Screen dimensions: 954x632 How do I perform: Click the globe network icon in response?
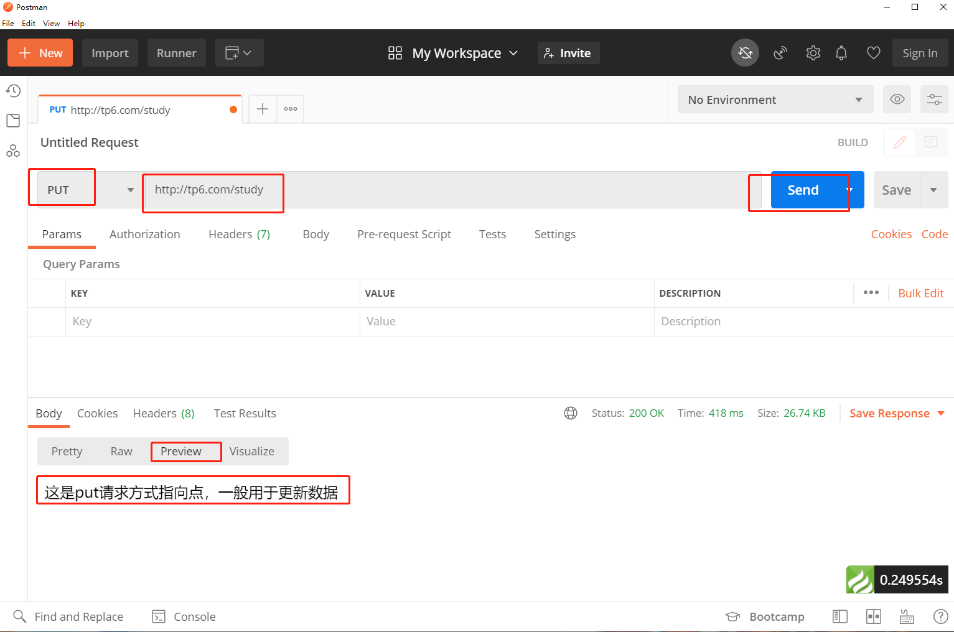(571, 413)
